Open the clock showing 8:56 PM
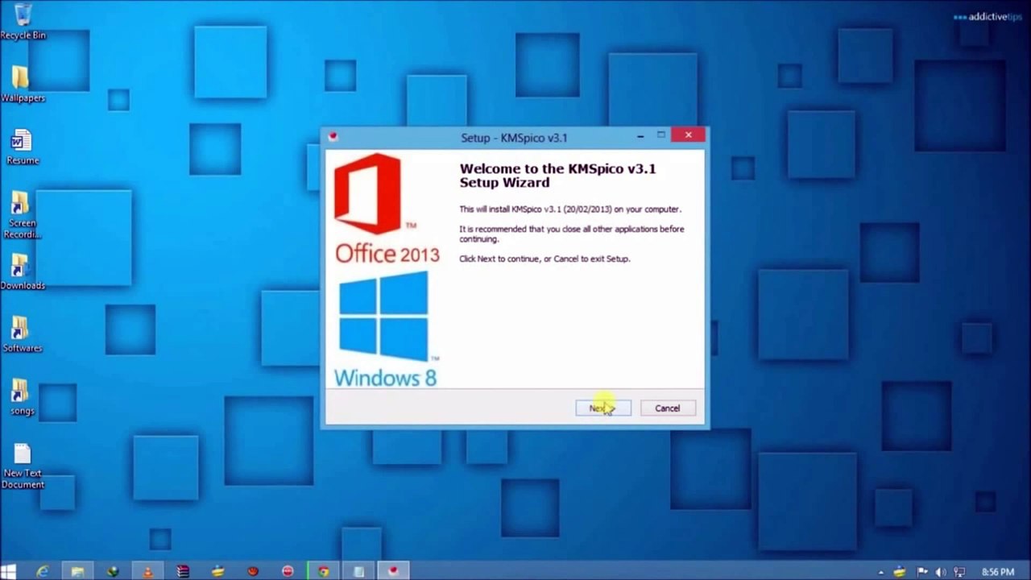1031x580 pixels. coord(997,573)
